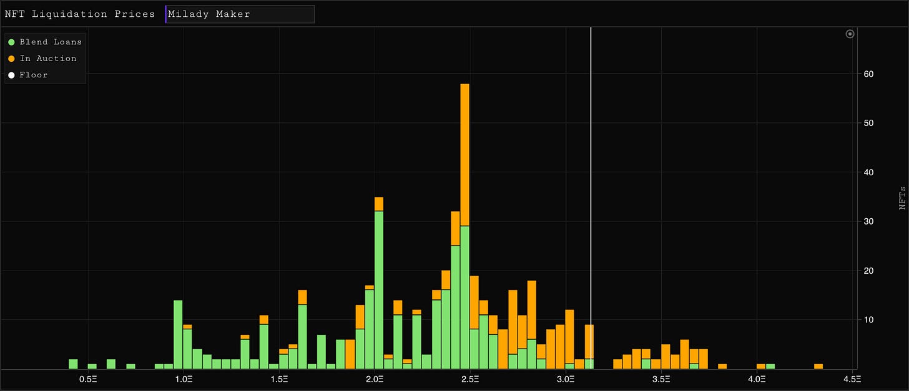The image size is (909, 391).
Task: Toggle the In Auction legend entry
Action: click(x=42, y=58)
